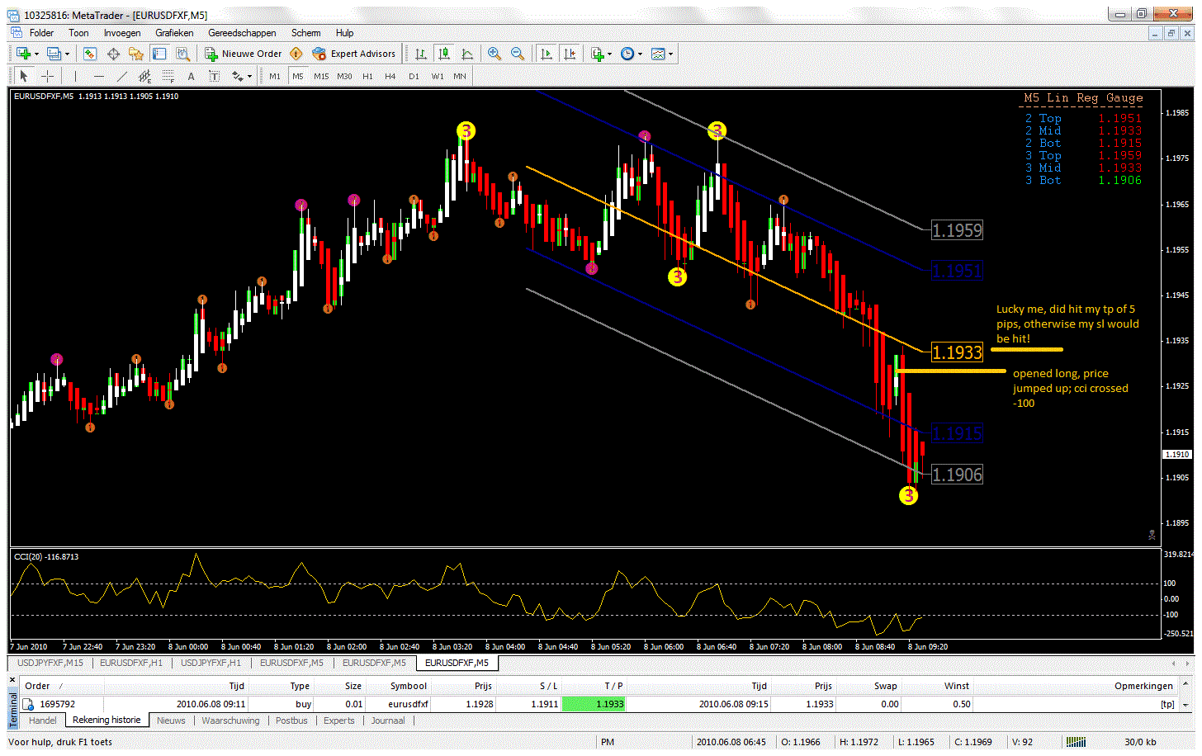Toggle chart auto scroll
The width and height of the screenshot is (1202, 756).
click(x=546, y=54)
